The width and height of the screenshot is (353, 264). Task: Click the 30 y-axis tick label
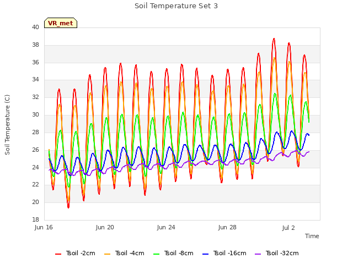[x=35, y=114]
